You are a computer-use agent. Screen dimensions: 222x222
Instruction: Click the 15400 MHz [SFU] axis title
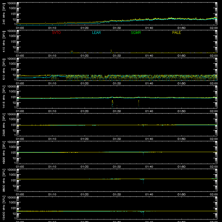tap(4, 208)
